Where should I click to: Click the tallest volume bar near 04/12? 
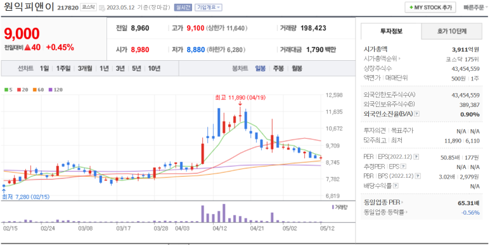pos(224,213)
